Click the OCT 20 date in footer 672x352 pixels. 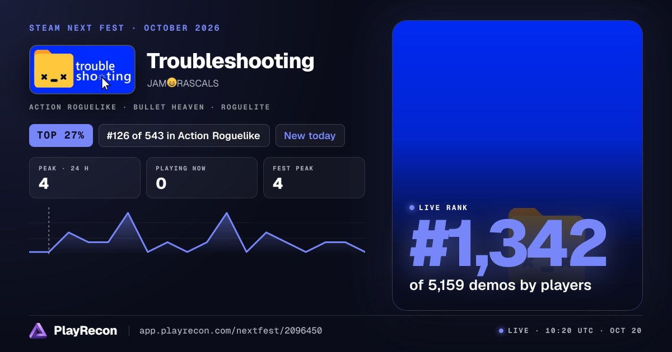coord(626,331)
